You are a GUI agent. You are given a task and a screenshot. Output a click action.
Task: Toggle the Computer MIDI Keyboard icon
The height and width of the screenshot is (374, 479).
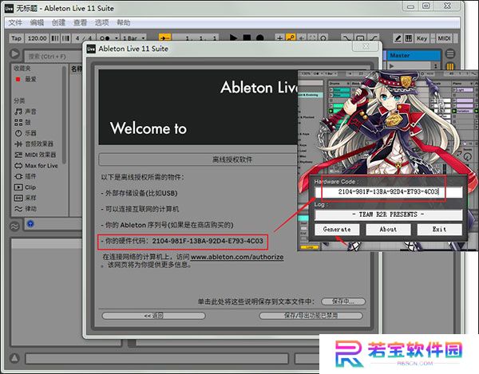(409, 38)
